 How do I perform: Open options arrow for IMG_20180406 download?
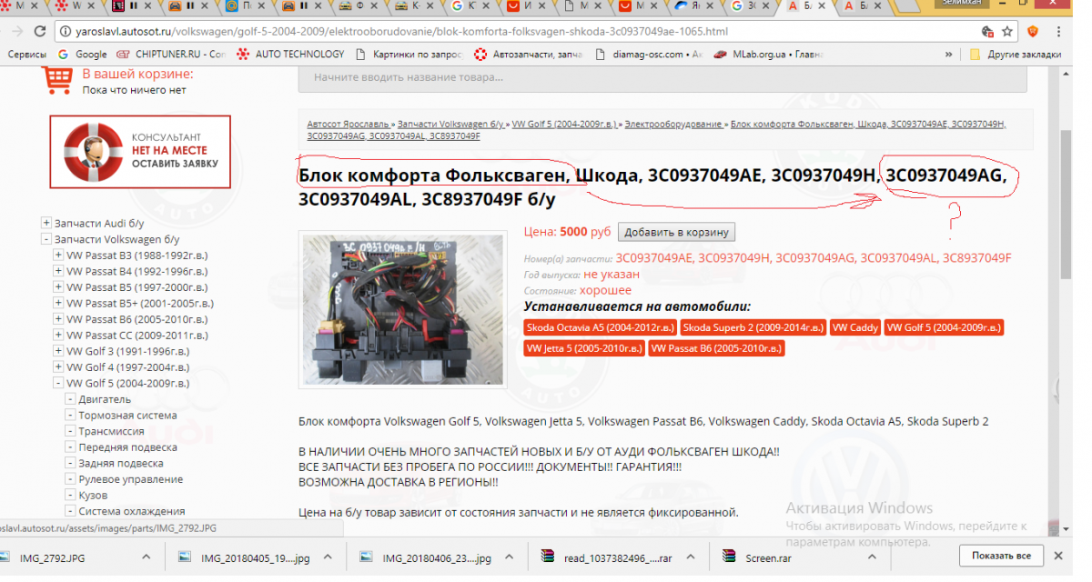[x=510, y=557]
